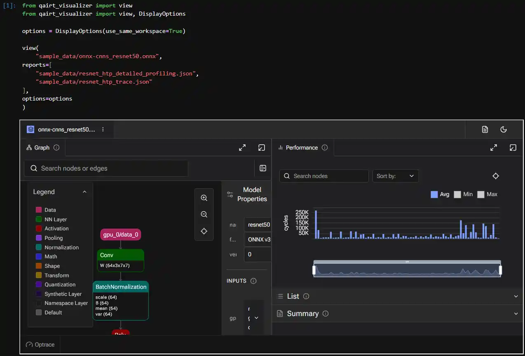The image size is (525, 356).
Task: Open the Optrace tab at bottom
Action: [x=40, y=344]
